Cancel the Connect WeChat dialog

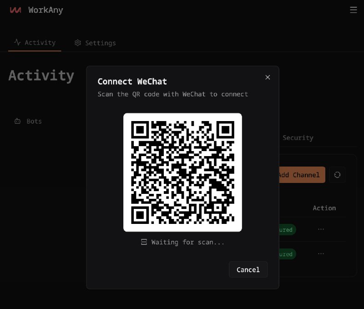[248, 269]
